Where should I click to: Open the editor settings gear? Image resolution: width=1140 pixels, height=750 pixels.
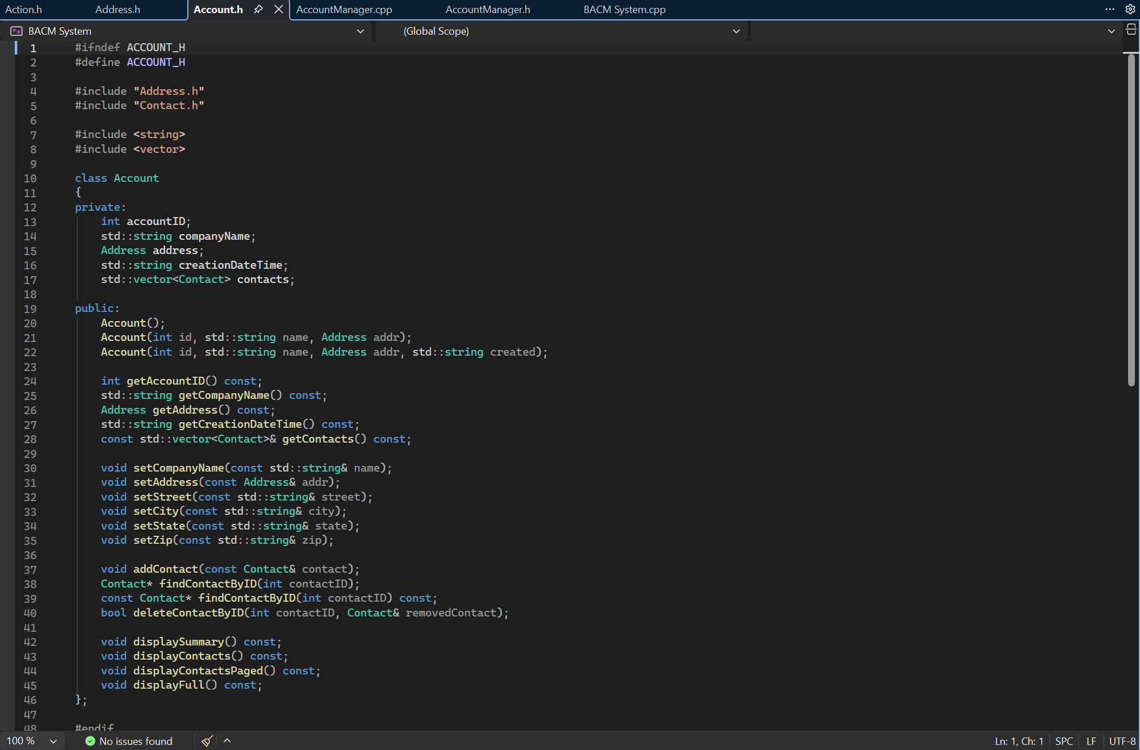coord(1130,9)
